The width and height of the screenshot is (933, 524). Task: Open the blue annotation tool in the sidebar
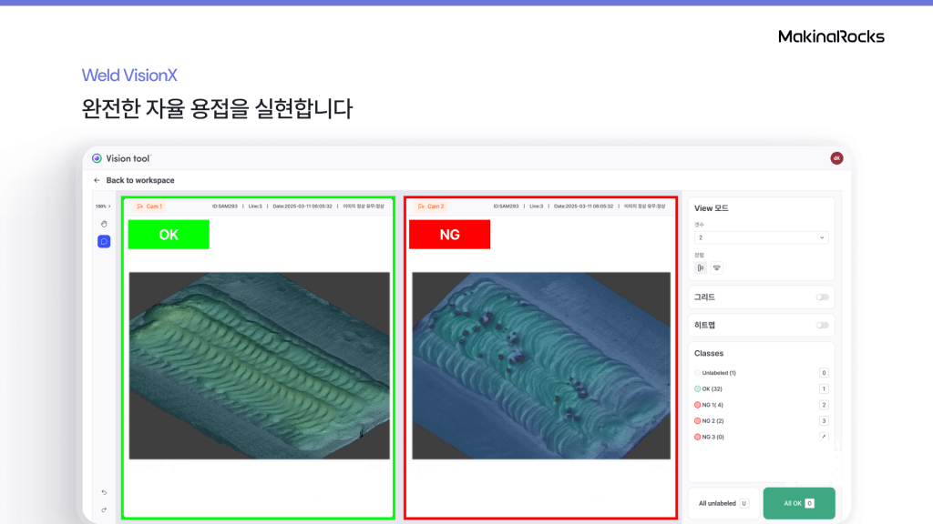pyautogui.click(x=102, y=241)
